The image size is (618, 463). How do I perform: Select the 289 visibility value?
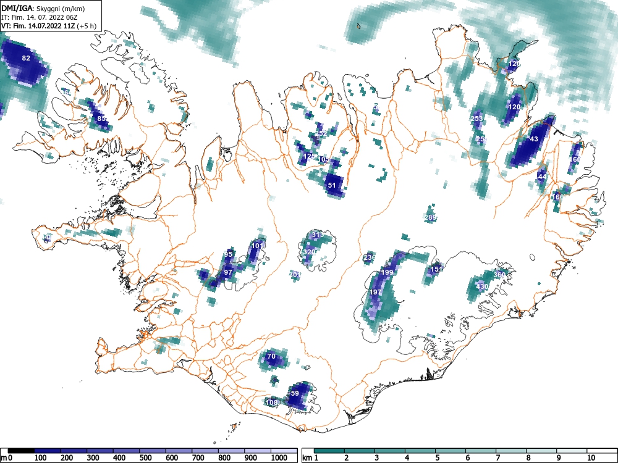[x=430, y=217]
